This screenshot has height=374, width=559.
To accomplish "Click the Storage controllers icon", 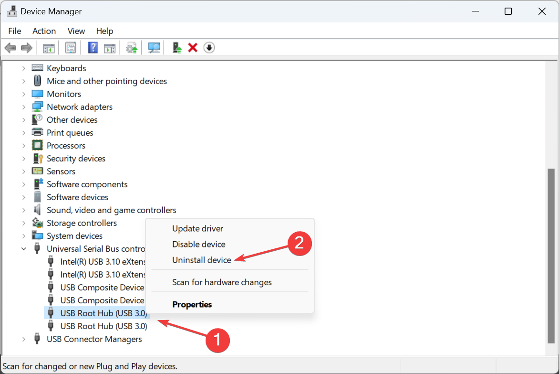I will 37,223.
